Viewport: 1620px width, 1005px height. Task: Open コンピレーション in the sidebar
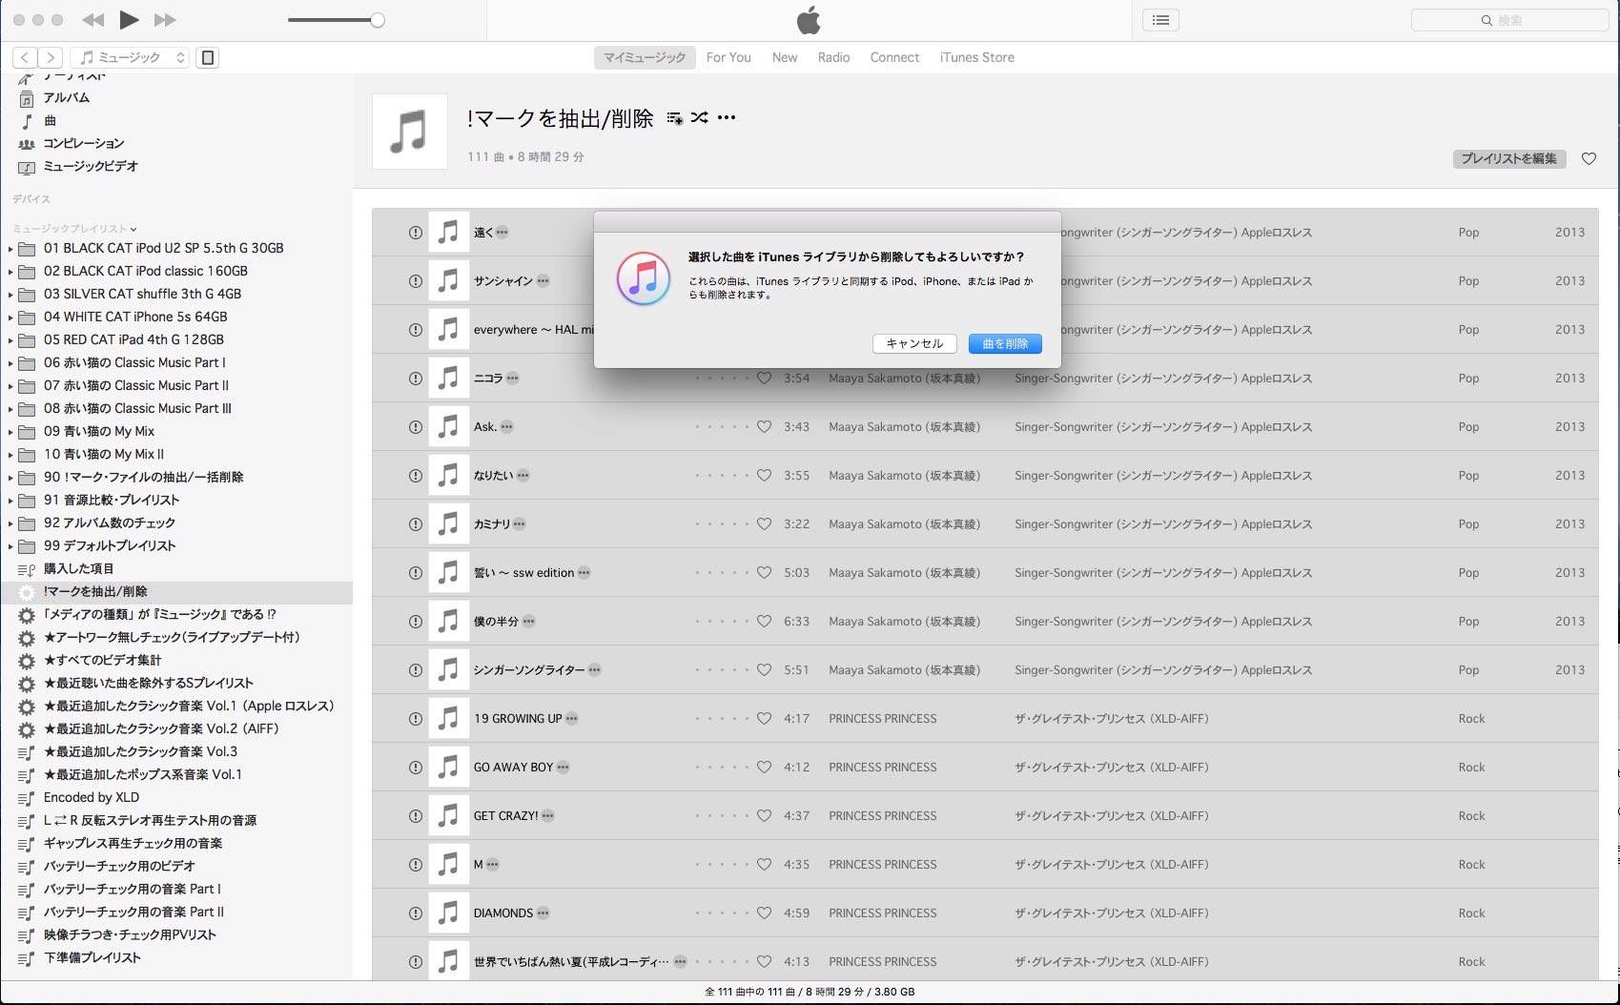[83, 143]
